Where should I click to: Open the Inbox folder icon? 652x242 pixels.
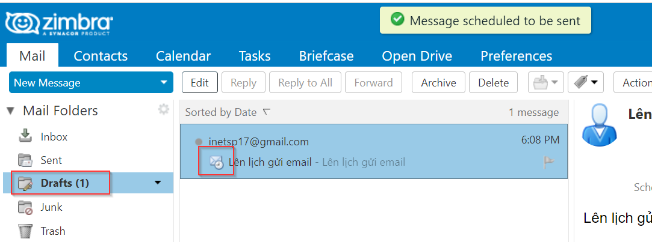pos(25,136)
